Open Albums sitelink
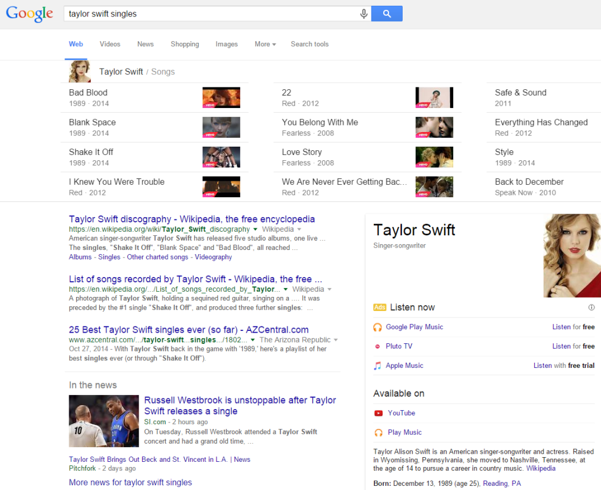This screenshot has width=601, height=490. tap(80, 257)
